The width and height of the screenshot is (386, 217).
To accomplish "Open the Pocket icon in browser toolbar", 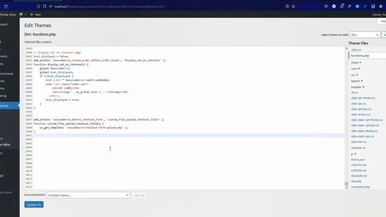I will (x=326, y=7).
